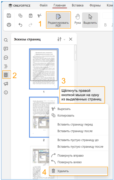
Task: Open the feedback megaphone sidebar icon
Action: tap(6, 84)
